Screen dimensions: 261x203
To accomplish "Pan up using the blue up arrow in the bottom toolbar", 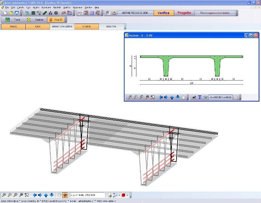I will click(46, 195).
